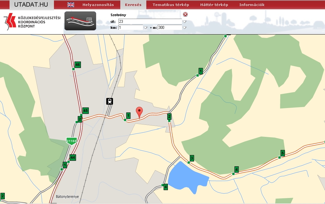Click kilometer marker 5 on the orange road
This screenshot has width=325, height=204.
point(282,153)
